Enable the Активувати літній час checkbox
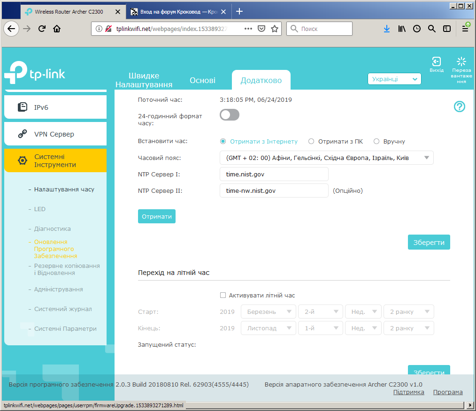 (x=223, y=295)
